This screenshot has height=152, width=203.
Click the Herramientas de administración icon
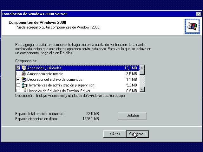point(24,85)
